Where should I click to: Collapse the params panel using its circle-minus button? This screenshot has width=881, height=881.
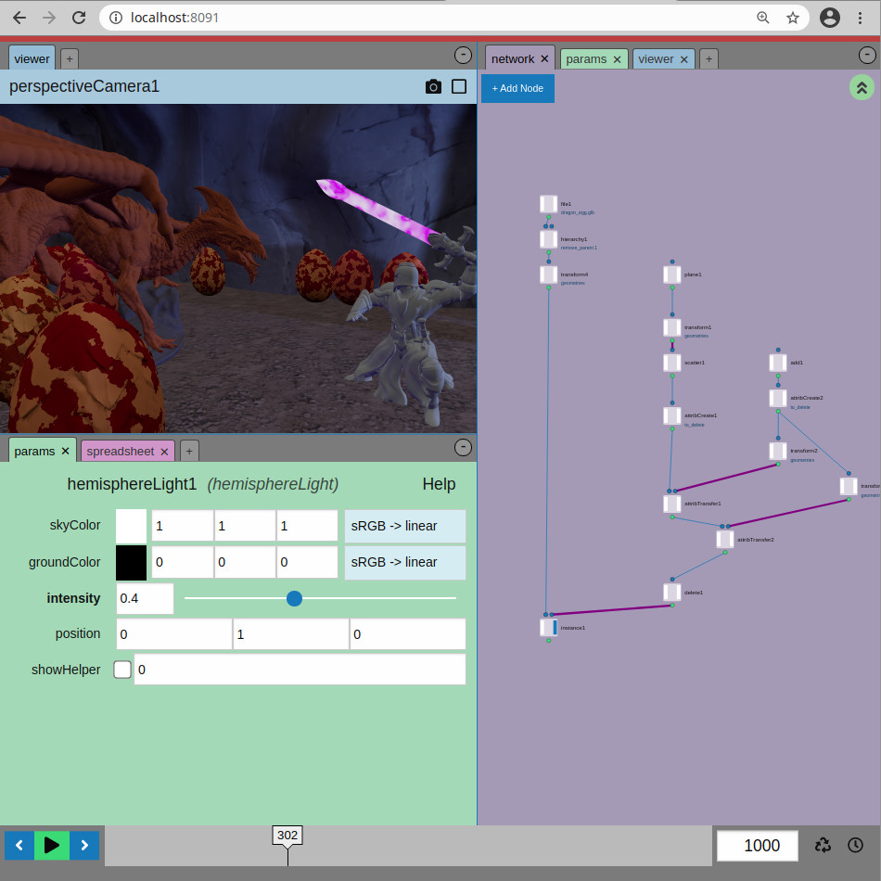463,447
